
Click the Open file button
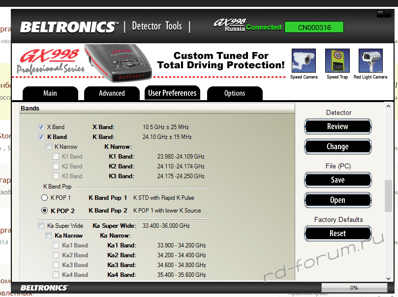coord(338,200)
